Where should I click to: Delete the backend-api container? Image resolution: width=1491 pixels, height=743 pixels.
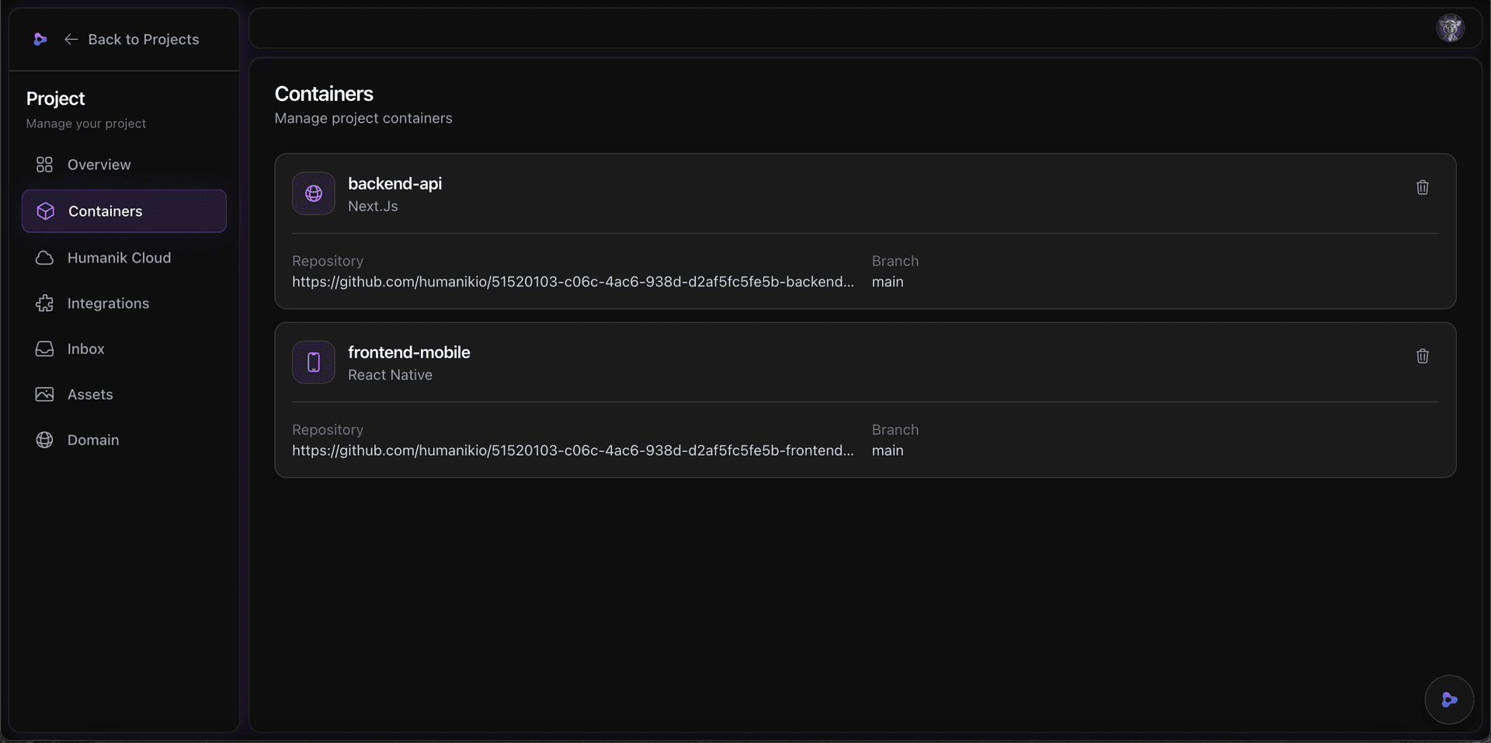[x=1422, y=187]
